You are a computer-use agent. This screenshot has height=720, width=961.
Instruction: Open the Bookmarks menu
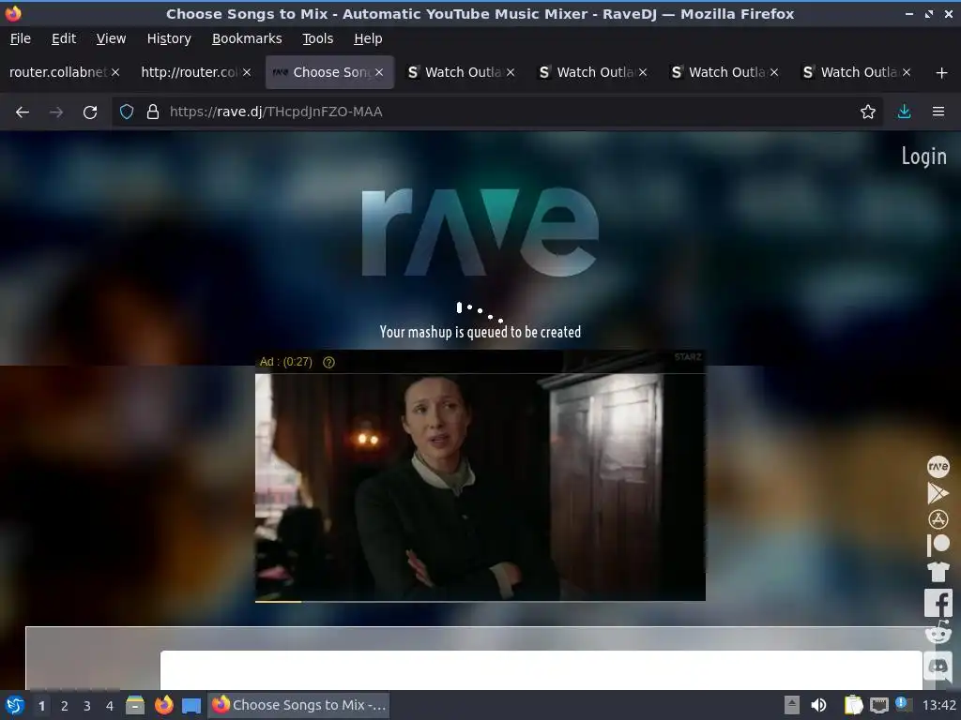point(247,38)
